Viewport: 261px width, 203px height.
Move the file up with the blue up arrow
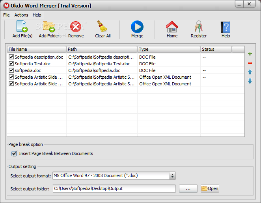click(x=250, y=72)
